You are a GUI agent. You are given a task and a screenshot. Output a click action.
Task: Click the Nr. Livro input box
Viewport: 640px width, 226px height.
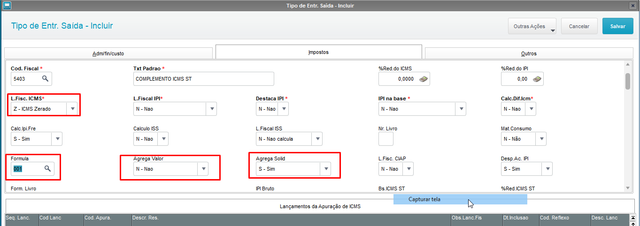point(386,139)
